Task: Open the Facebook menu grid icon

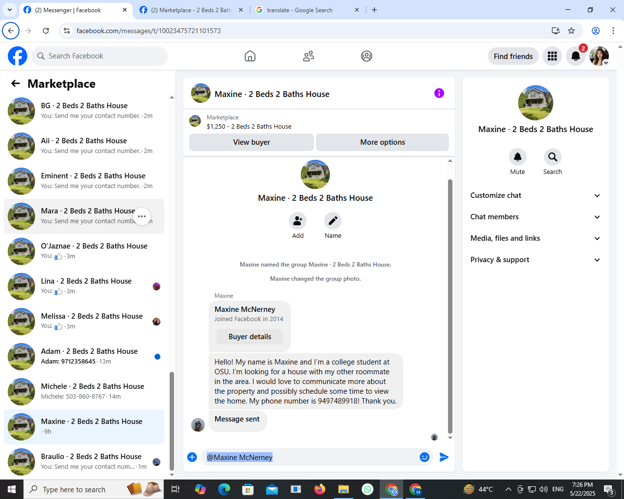Action: pos(552,56)
